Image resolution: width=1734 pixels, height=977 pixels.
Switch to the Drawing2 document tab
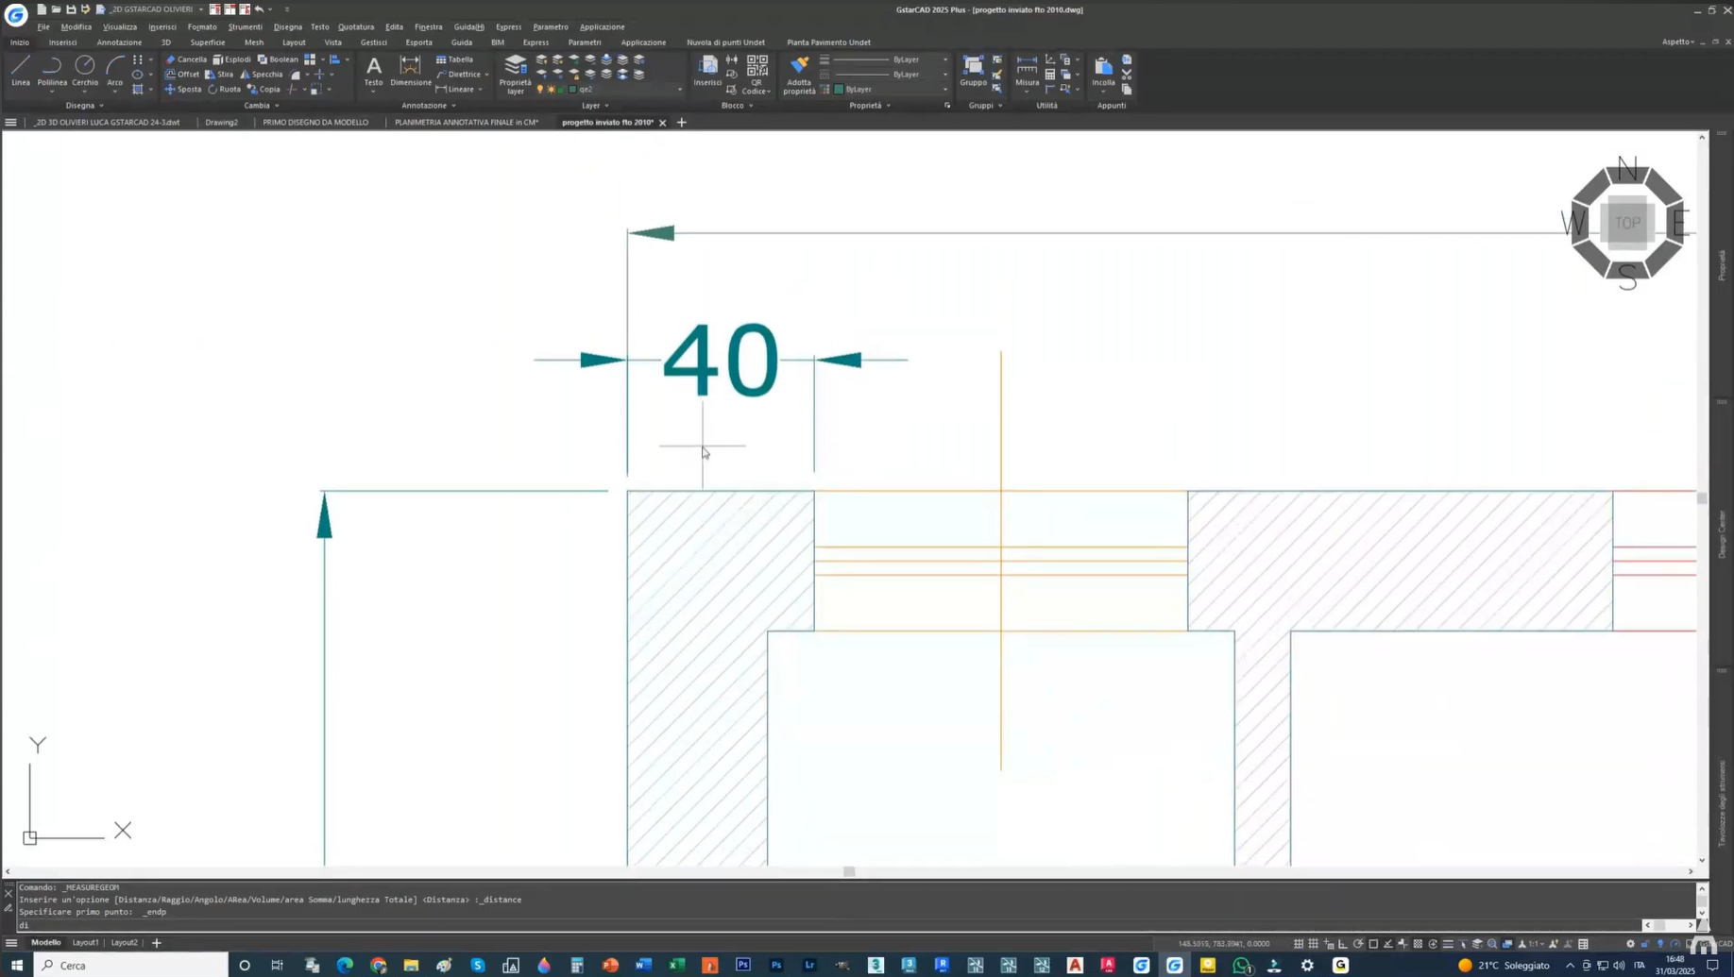click(221, 123)
